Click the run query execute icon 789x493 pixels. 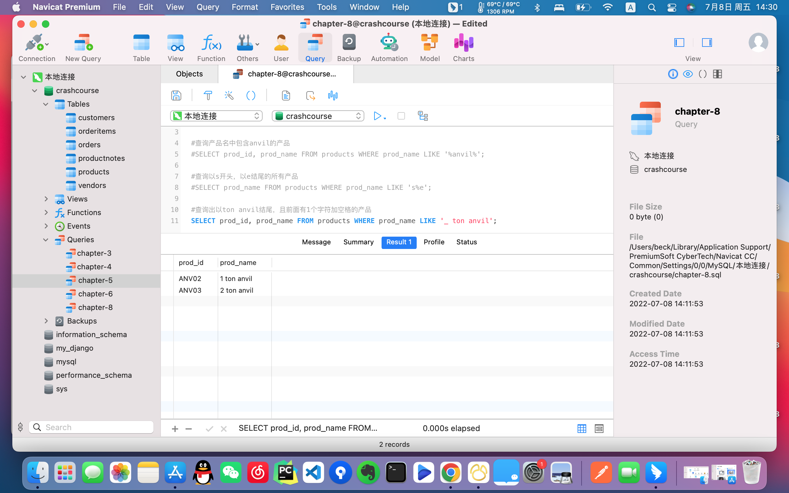tap(377, 116)
